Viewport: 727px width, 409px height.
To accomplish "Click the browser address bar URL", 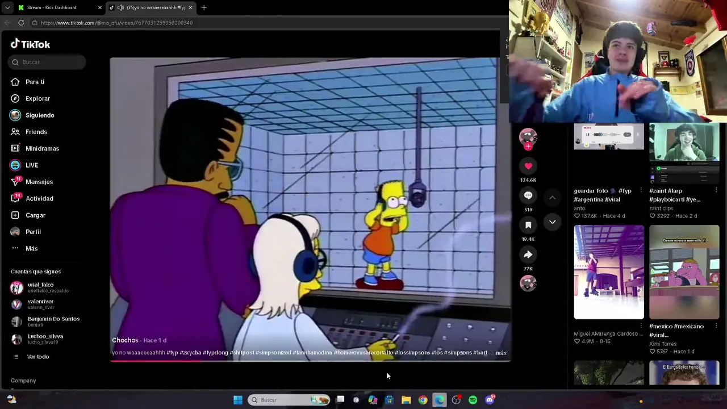I will 116,23.
